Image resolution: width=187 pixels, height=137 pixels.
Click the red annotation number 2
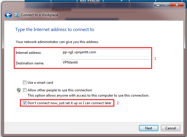tap(118, 103)
